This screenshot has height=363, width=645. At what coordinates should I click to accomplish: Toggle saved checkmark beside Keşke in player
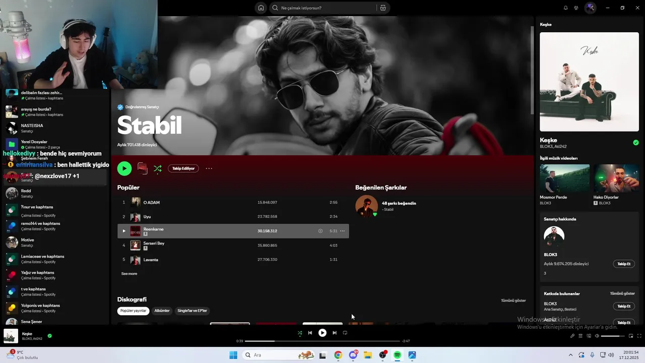(49, 336)
